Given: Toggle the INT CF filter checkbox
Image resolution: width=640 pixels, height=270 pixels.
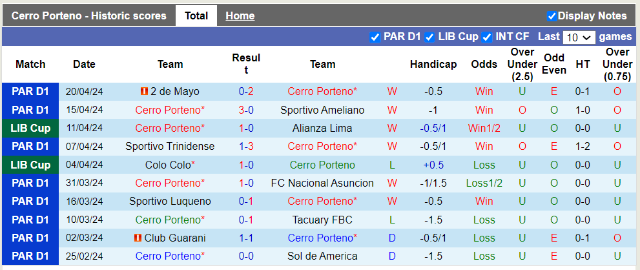Looking at the screenshot, I should (x=487, y=37).
